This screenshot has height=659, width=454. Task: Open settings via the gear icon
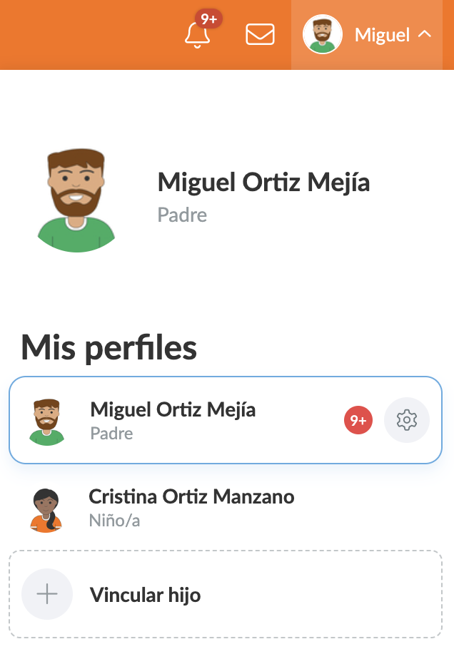tap(406, 420)
